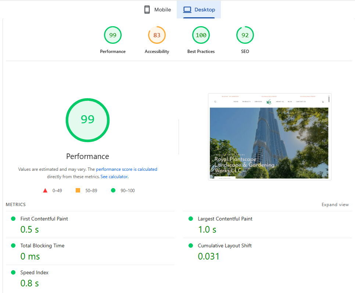Click Expand view for metrics
Viewport: 355px width, 293px height.
tap(335, 205)
